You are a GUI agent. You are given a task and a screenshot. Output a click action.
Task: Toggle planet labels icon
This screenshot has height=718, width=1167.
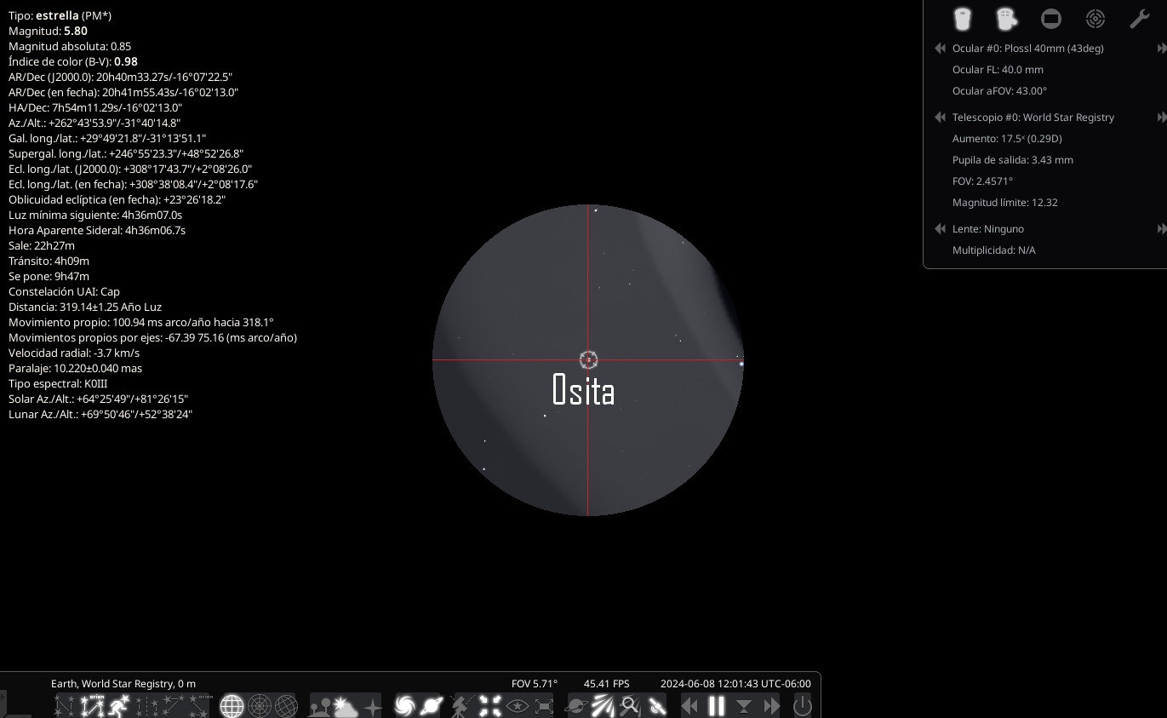click(x=431, y=705)
